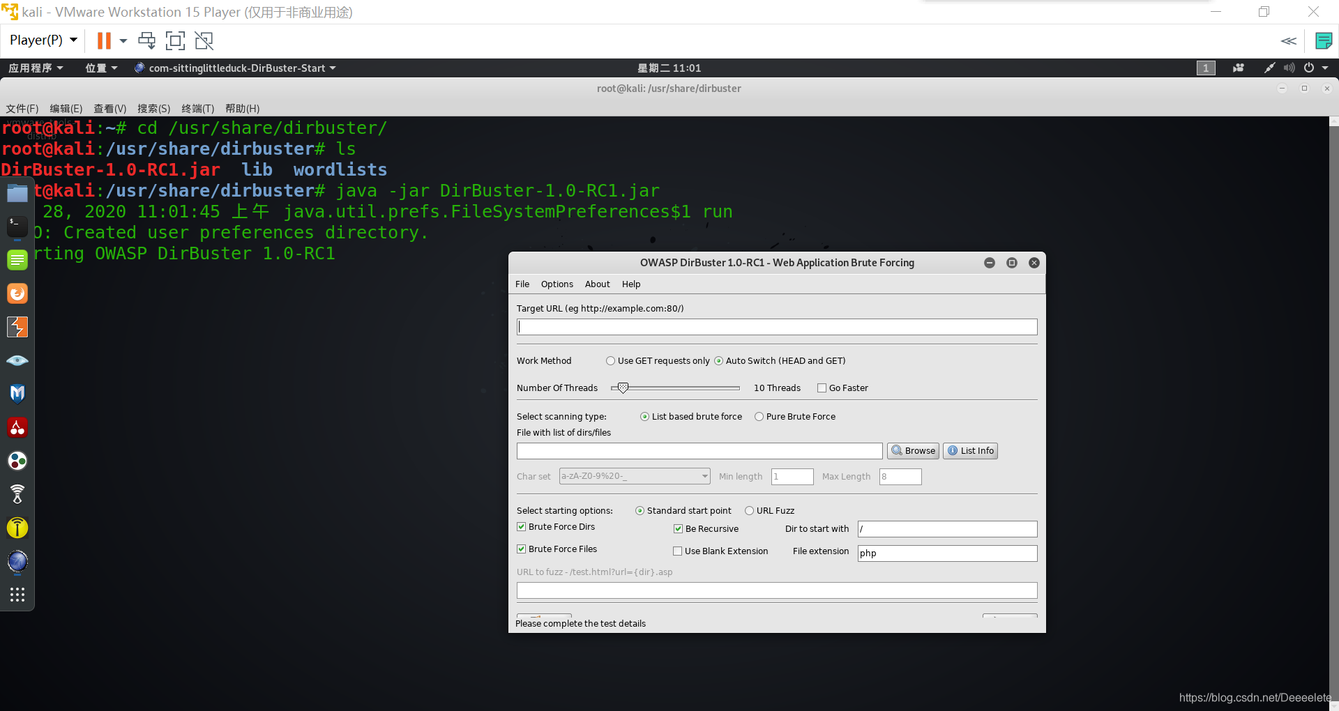Screen dimensions: 1339x711
Task: Open the Maltego three-dot dock icon
Action: pos(17,461)
